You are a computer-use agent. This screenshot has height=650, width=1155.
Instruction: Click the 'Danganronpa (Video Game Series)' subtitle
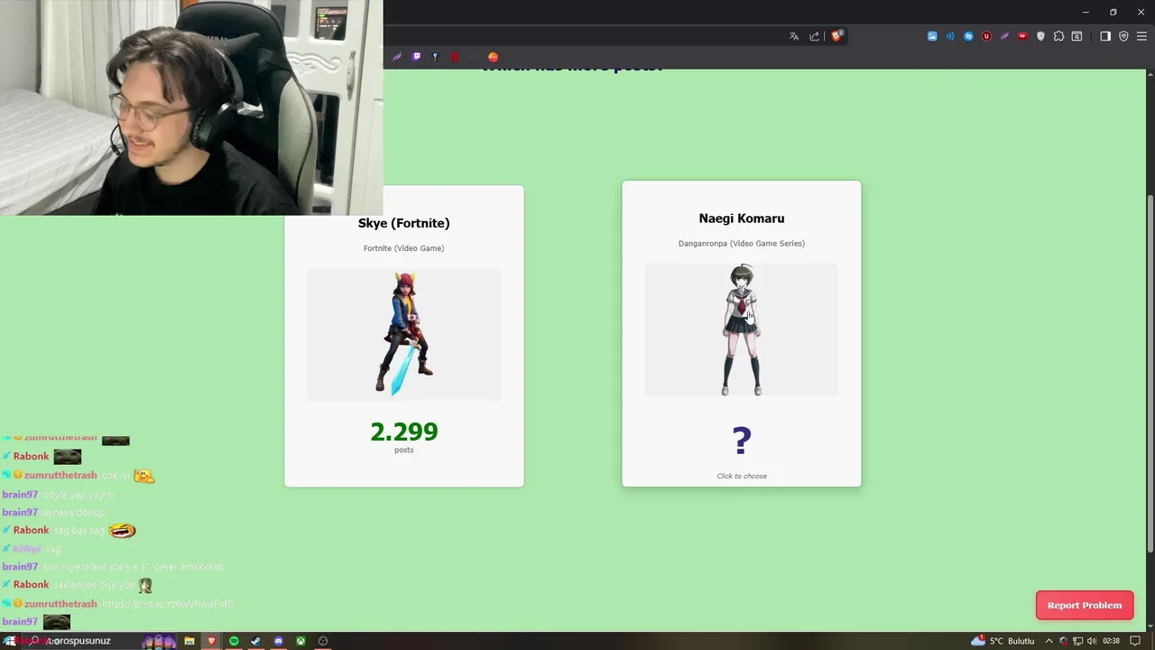pos(742,244)
